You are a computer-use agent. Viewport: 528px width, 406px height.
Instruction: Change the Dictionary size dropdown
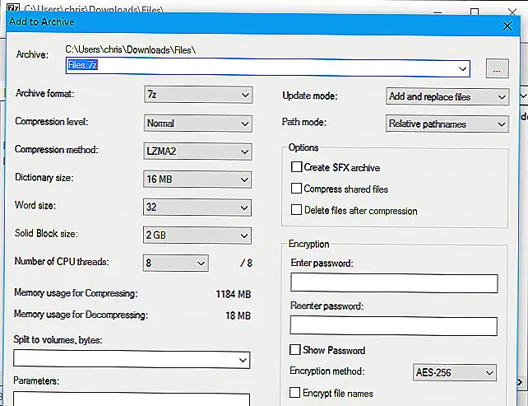pyautogui.click(x=197, y=180)
